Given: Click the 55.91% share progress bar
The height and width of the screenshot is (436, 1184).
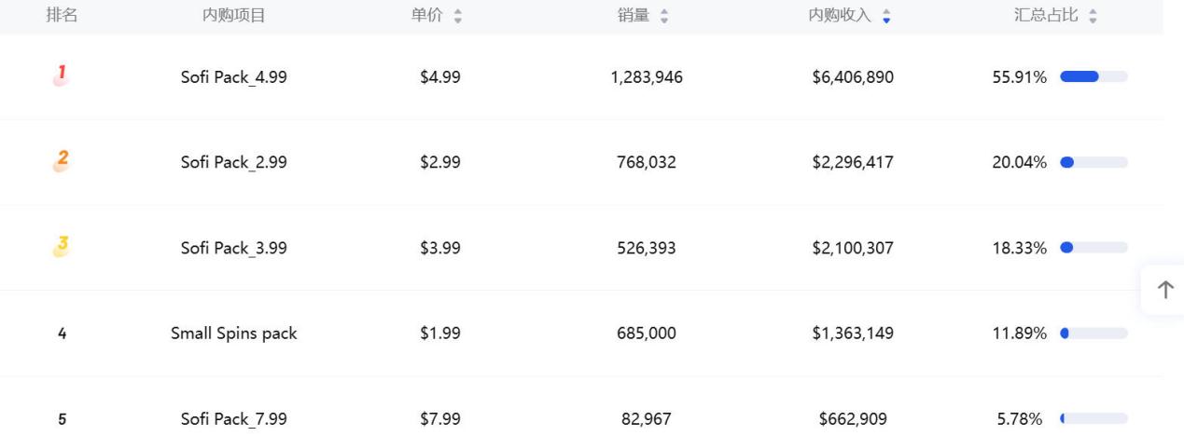Looking at the screenshot, I should pyautogui.click(x=1094, y=77).
